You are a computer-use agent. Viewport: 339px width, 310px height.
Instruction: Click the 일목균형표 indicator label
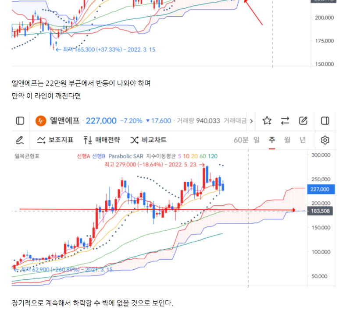27,156
